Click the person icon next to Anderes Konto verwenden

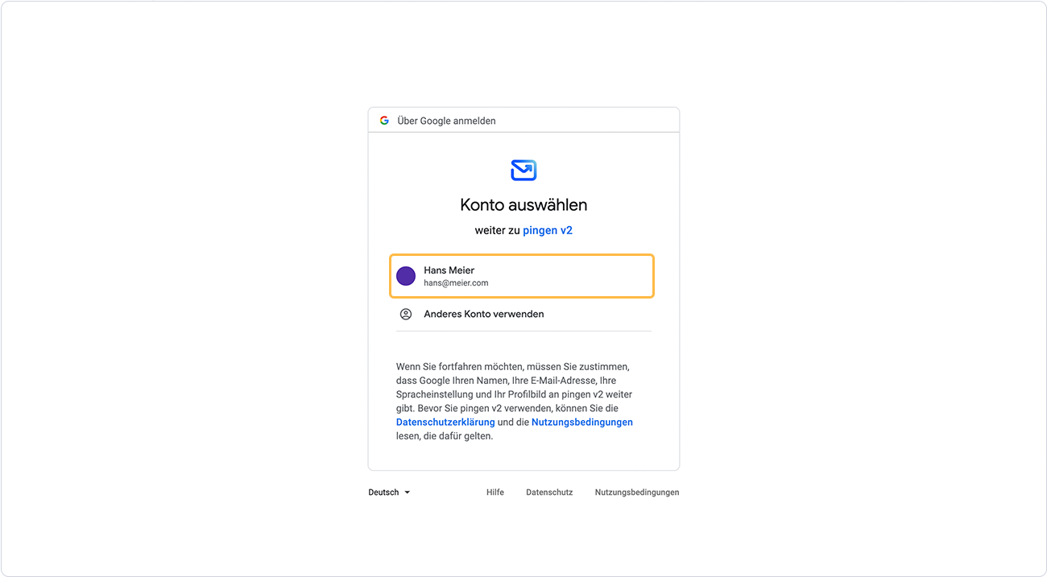point(405,314)
